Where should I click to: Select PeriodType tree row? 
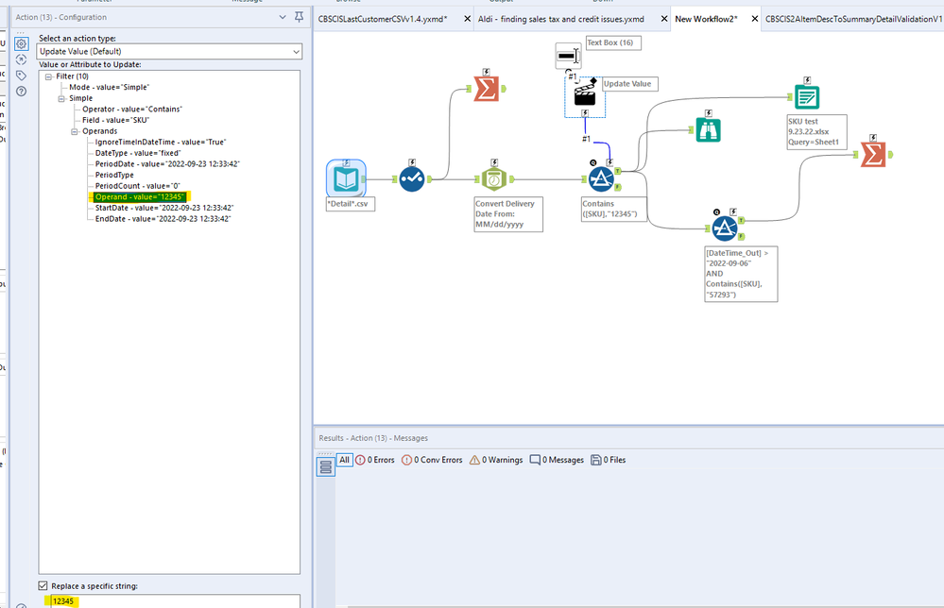(x=114, y=175)
